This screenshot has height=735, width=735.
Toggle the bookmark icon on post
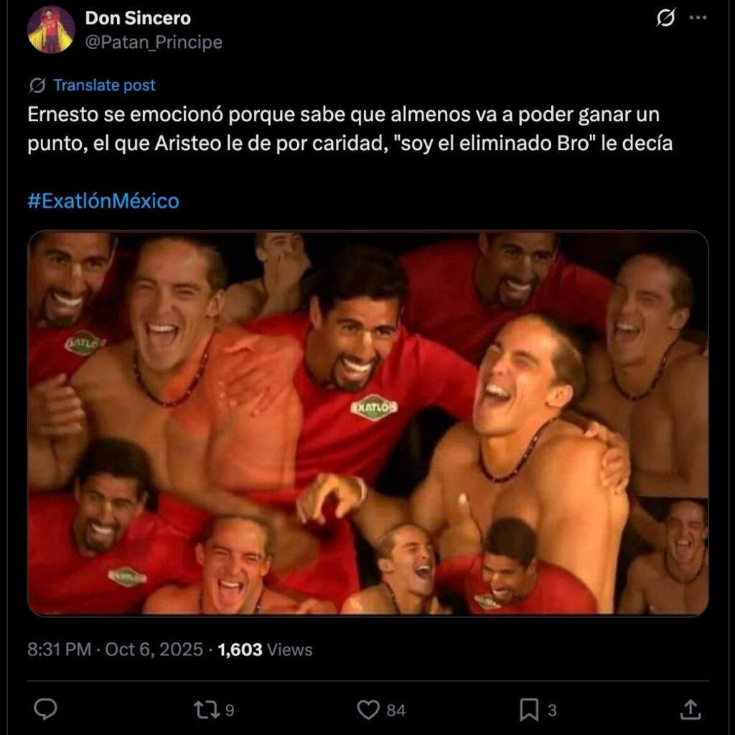[529, 710]
